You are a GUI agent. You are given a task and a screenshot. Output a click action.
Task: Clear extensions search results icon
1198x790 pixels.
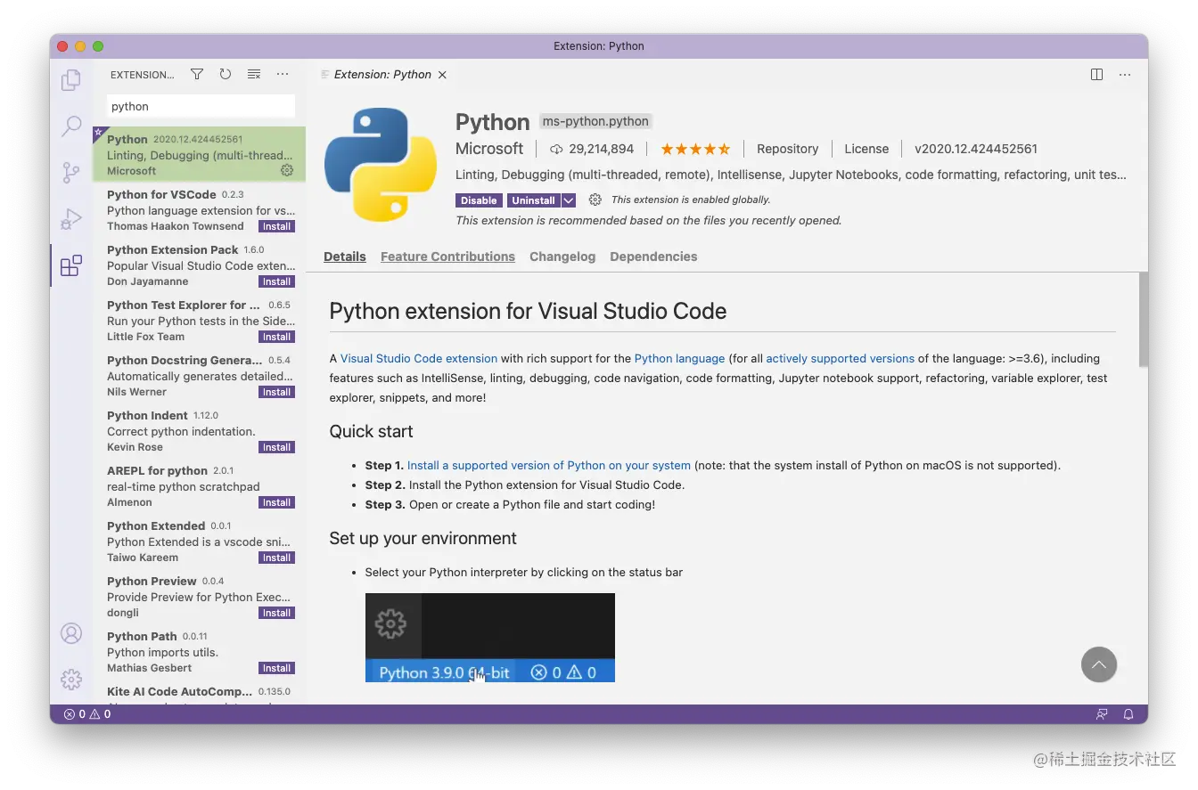pyautogui.click(x=254, y=75)
